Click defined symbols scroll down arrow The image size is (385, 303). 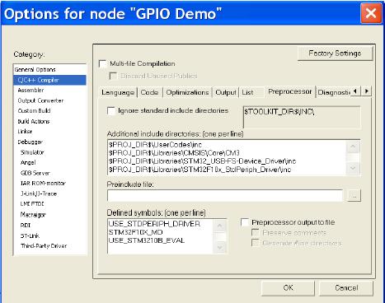coord(219,247)
